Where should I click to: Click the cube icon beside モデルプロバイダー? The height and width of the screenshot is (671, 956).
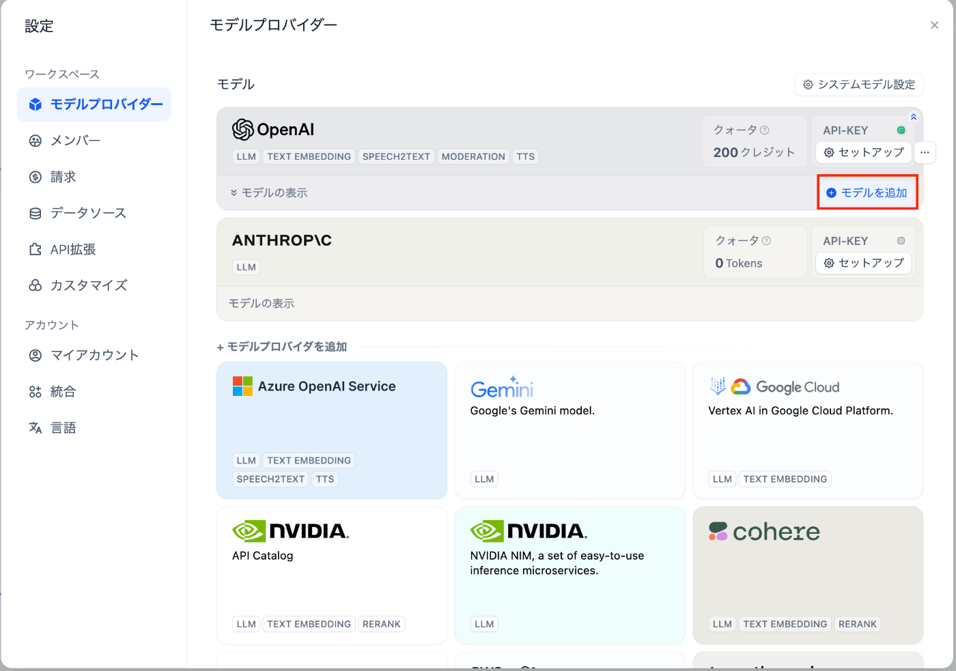[36, 104]
